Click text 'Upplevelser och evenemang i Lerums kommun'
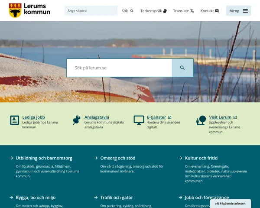260x208 pixels. pyautogui.click(x=224, y=127)
